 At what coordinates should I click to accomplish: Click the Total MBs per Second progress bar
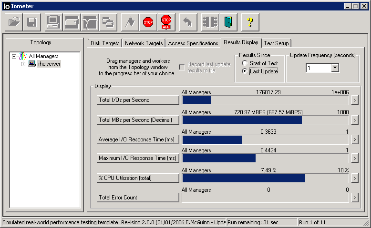tap(265, 120)
